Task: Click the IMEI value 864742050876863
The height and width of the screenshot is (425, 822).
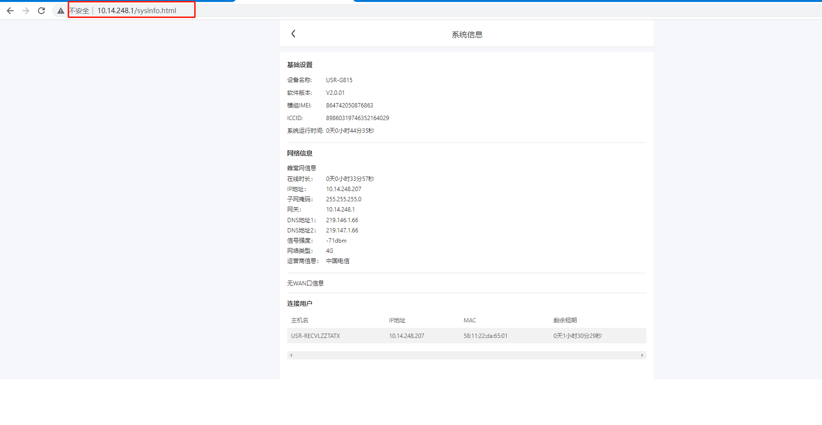Action: [x=349, y=106]
